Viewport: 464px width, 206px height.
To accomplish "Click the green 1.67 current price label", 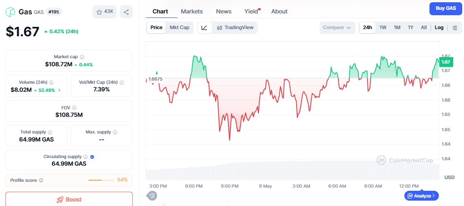I will click(446, 62).
